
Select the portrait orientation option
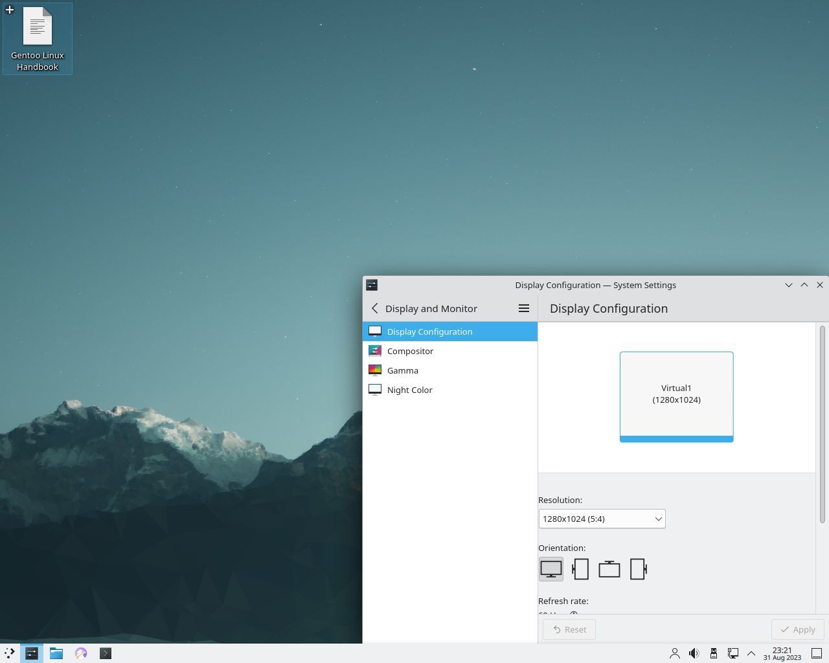[x=580, y=568]
